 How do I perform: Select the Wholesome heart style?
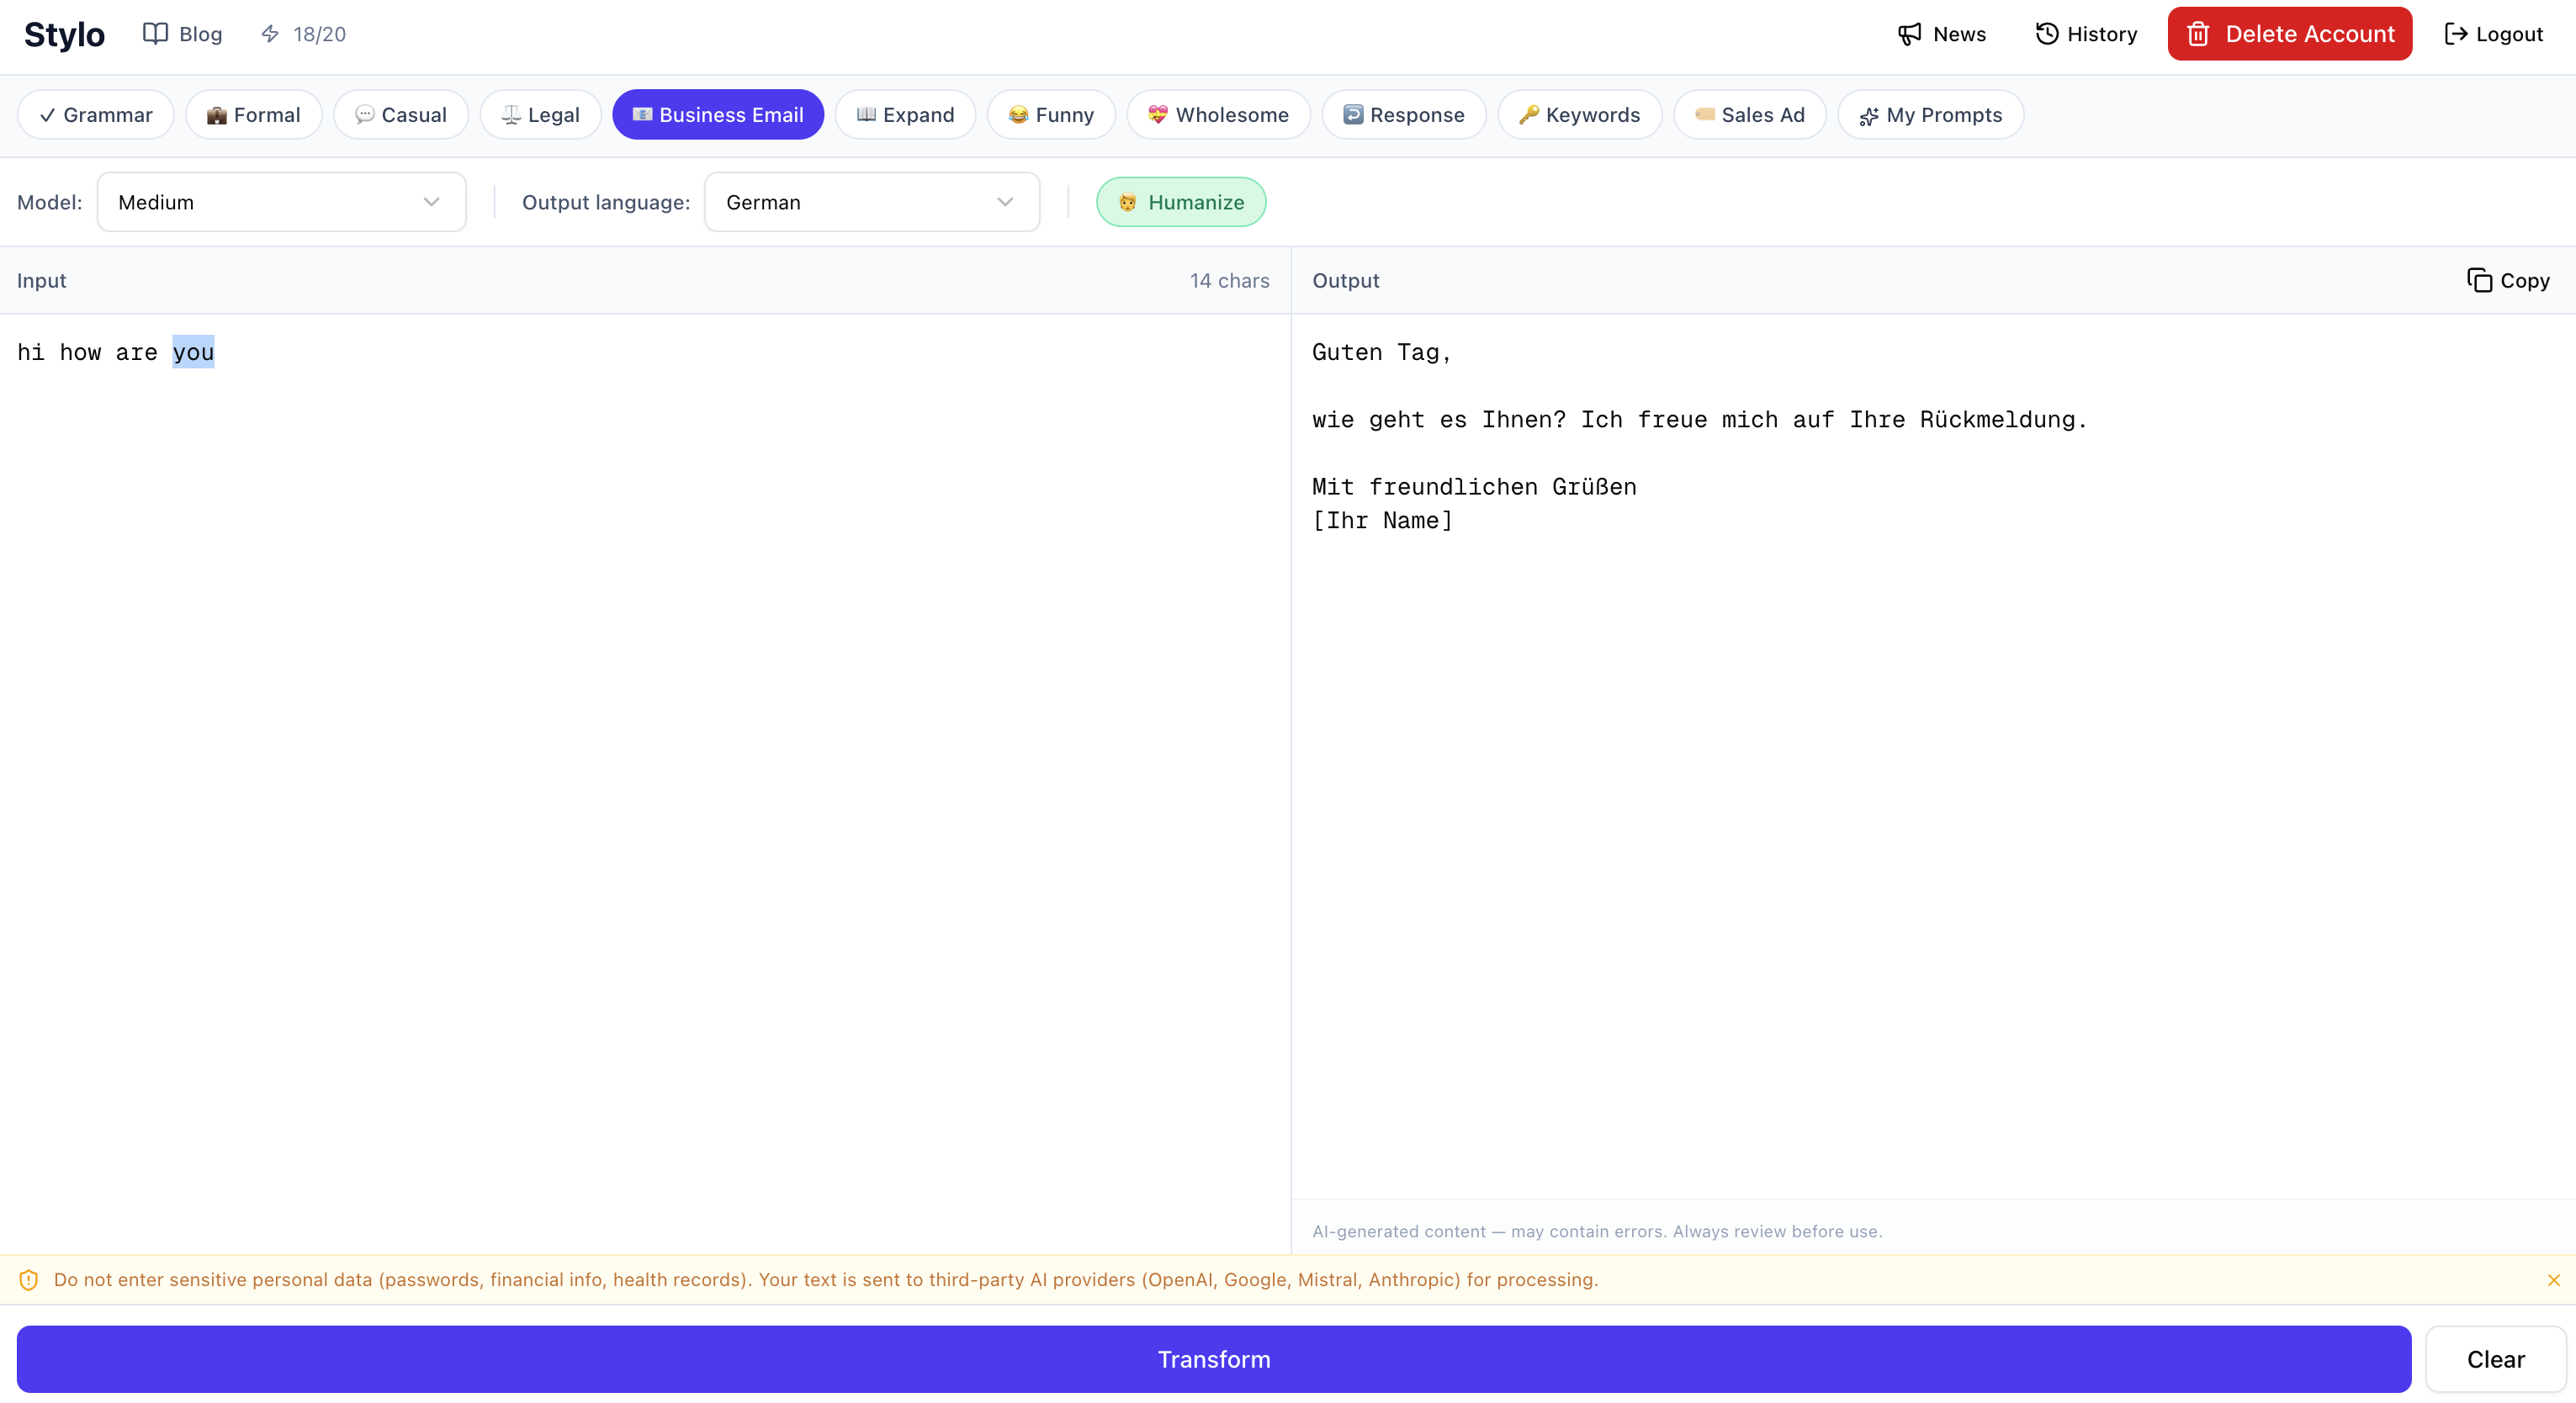pyautogui.click(x=1218, y=114)
